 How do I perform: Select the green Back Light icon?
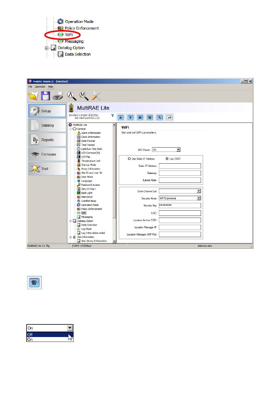point(79,193)
